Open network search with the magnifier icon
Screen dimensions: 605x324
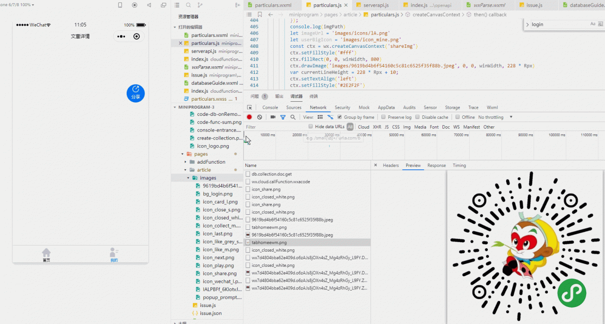[293, 117]
